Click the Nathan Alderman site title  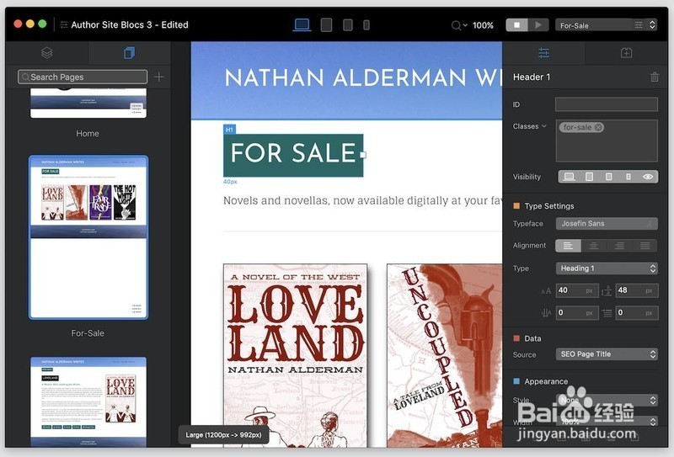point(363,78)
